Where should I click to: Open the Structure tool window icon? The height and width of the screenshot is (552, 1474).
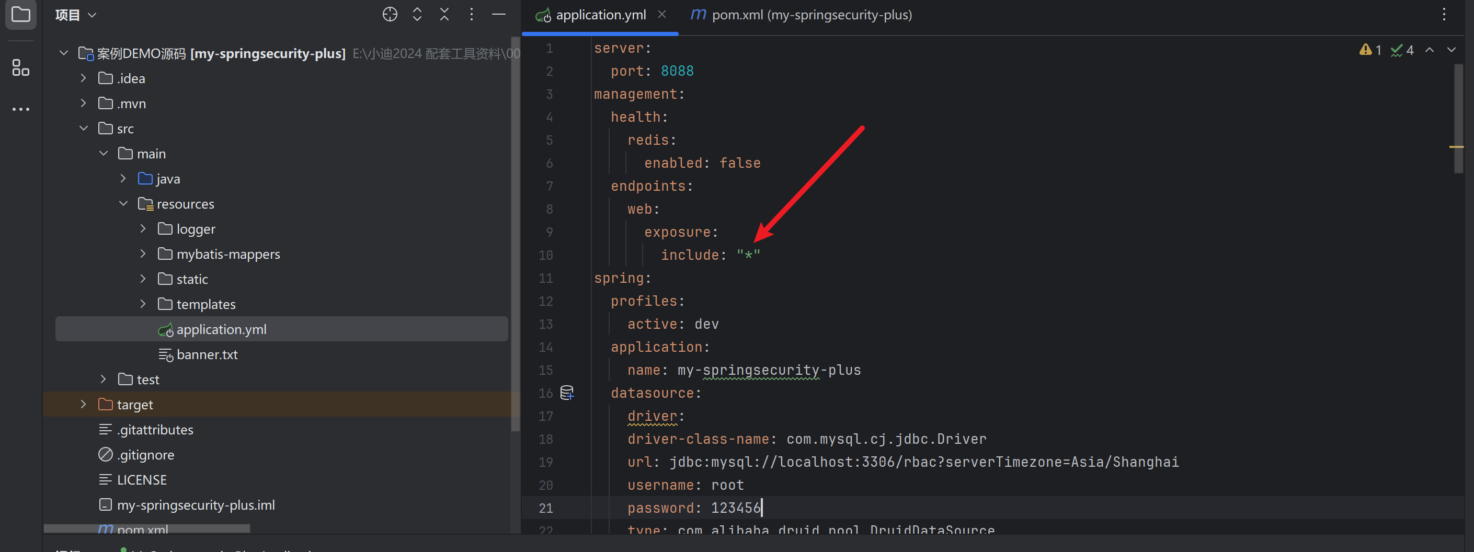(x=20, y=67)
